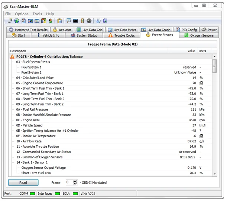Switch to the Power tab
Image resolution: width=227 pixels, height=201 pixels.
[x=209, y=30]
